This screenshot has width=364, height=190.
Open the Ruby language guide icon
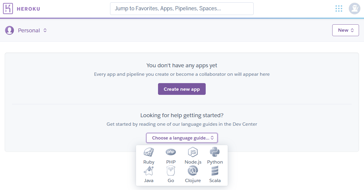tap(149, 152)
